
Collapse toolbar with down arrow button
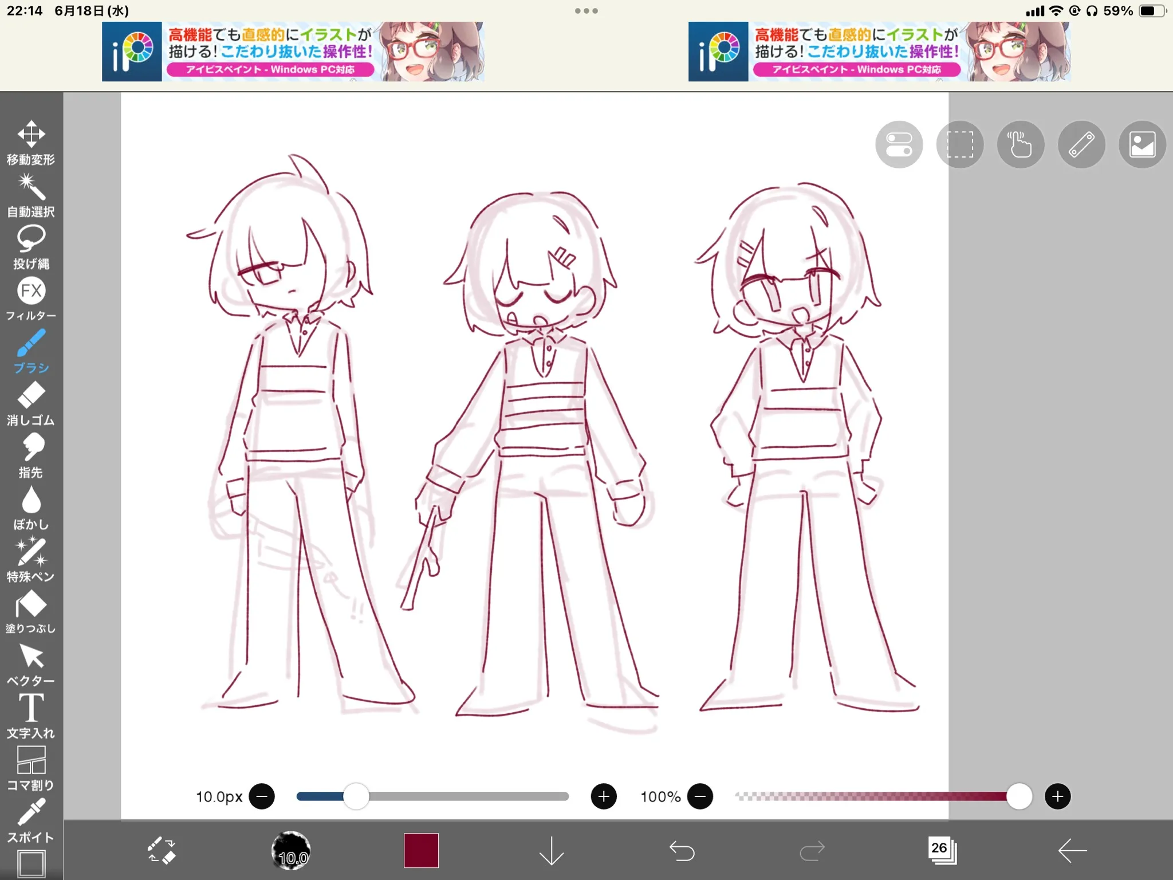click(x=552, y=850)
